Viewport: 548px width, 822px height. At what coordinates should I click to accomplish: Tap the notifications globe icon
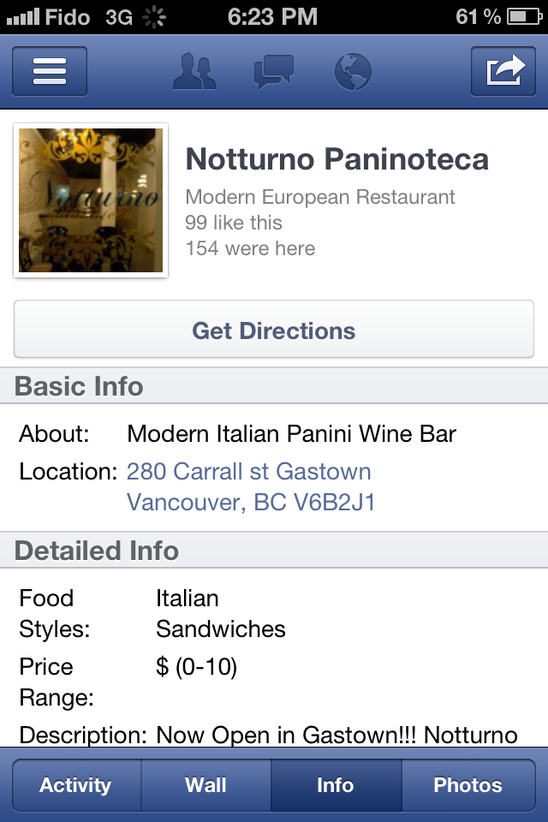[x=352, y=71]
